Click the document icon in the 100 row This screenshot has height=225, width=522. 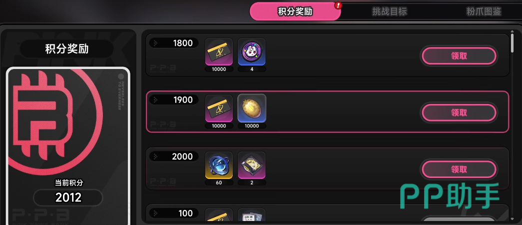[x=252, y=216]
